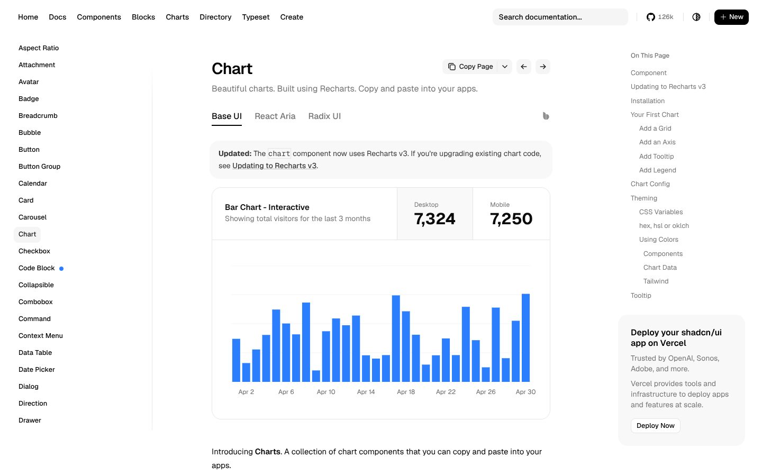Open the Docs nav menu item

[x=58, y=17]
